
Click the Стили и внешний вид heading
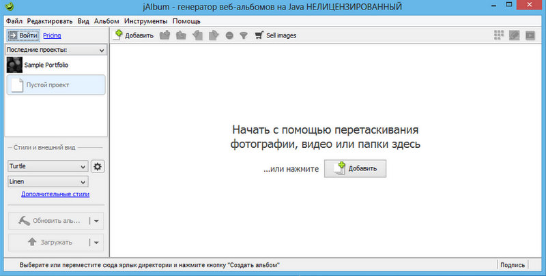click(44, 147)
